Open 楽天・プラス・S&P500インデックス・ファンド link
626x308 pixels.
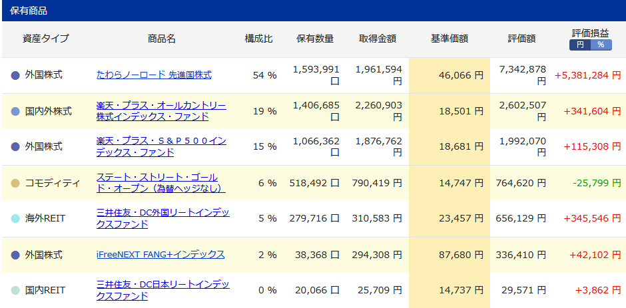click(x=161, y=147)
